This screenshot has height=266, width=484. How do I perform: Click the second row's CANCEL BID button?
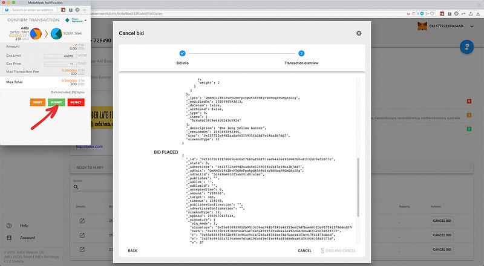[x=442, y=235]
